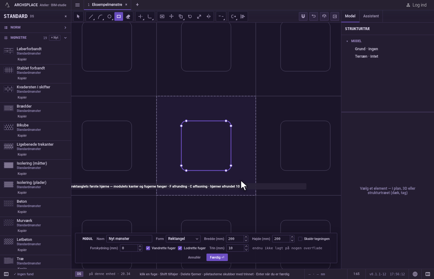Open the Form dropdown

tap(183, 239)
